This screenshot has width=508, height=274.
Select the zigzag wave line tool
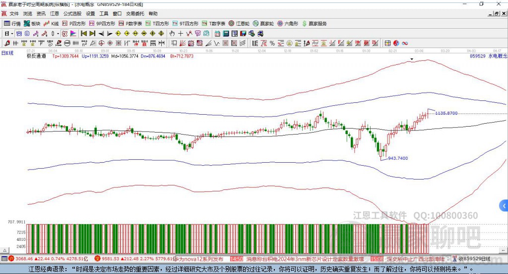(x=216, y=44)
